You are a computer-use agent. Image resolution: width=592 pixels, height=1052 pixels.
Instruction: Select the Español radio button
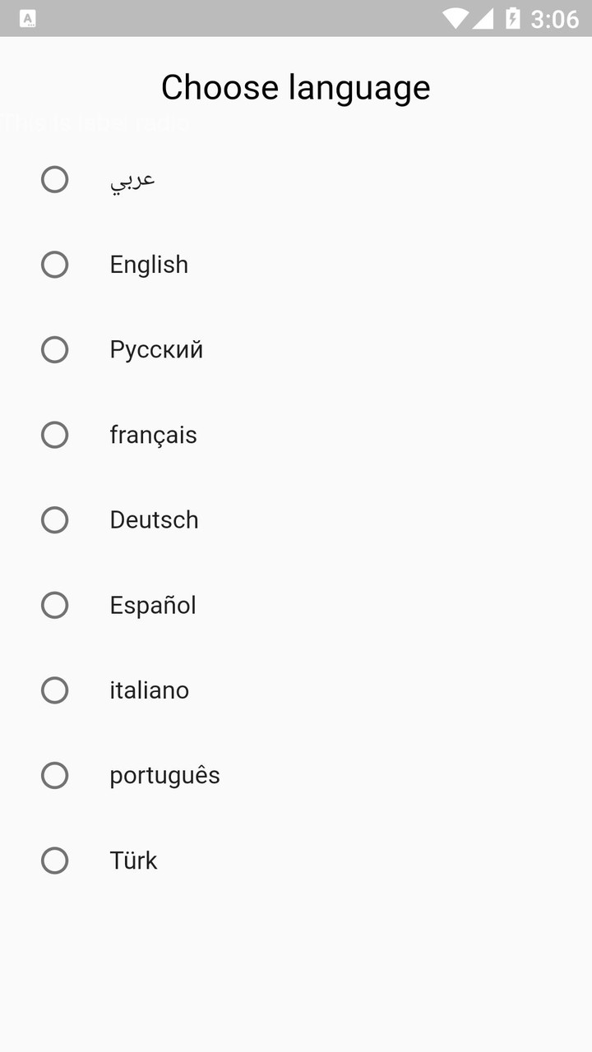(54, 606)
